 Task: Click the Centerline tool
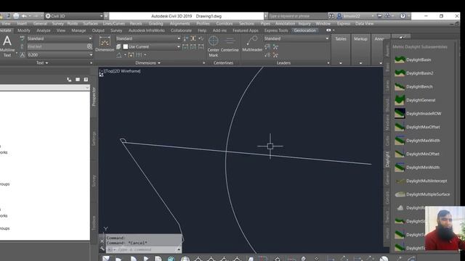click(230, 43)
